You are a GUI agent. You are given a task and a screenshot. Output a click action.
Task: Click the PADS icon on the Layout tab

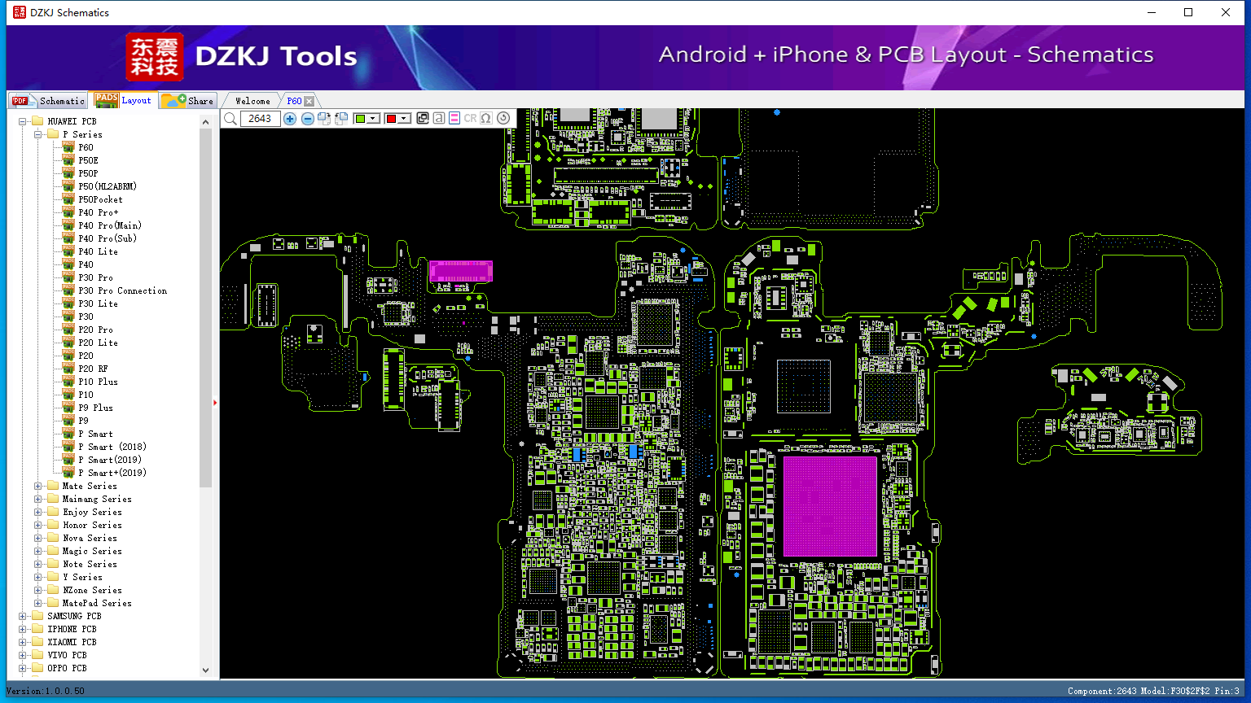tap(107, 100)
